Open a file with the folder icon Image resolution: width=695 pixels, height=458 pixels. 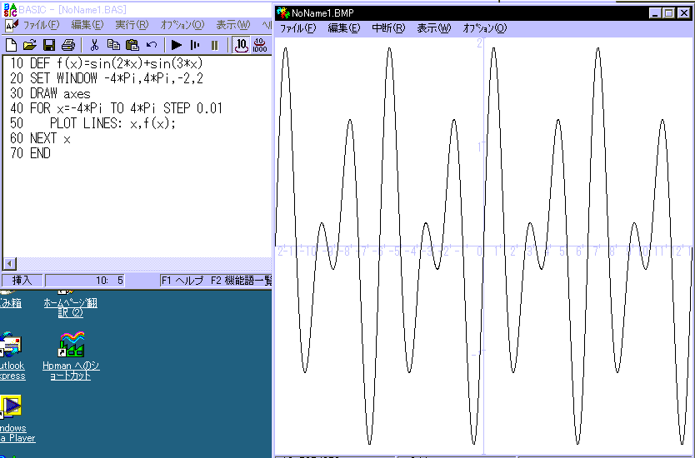coord(30,45)
